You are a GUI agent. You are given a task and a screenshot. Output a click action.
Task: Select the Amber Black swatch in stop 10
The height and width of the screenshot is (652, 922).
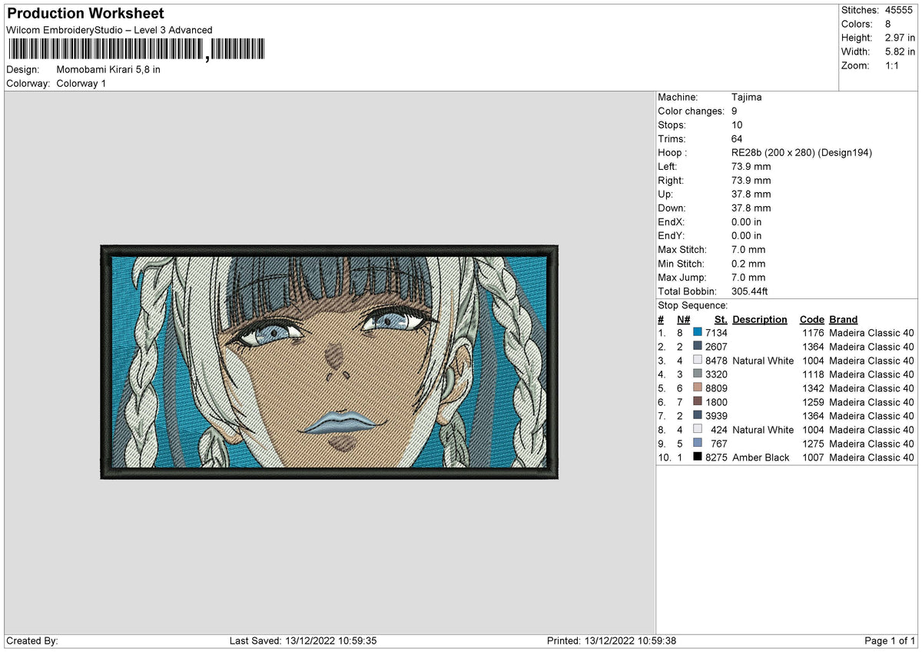point(698,457)
